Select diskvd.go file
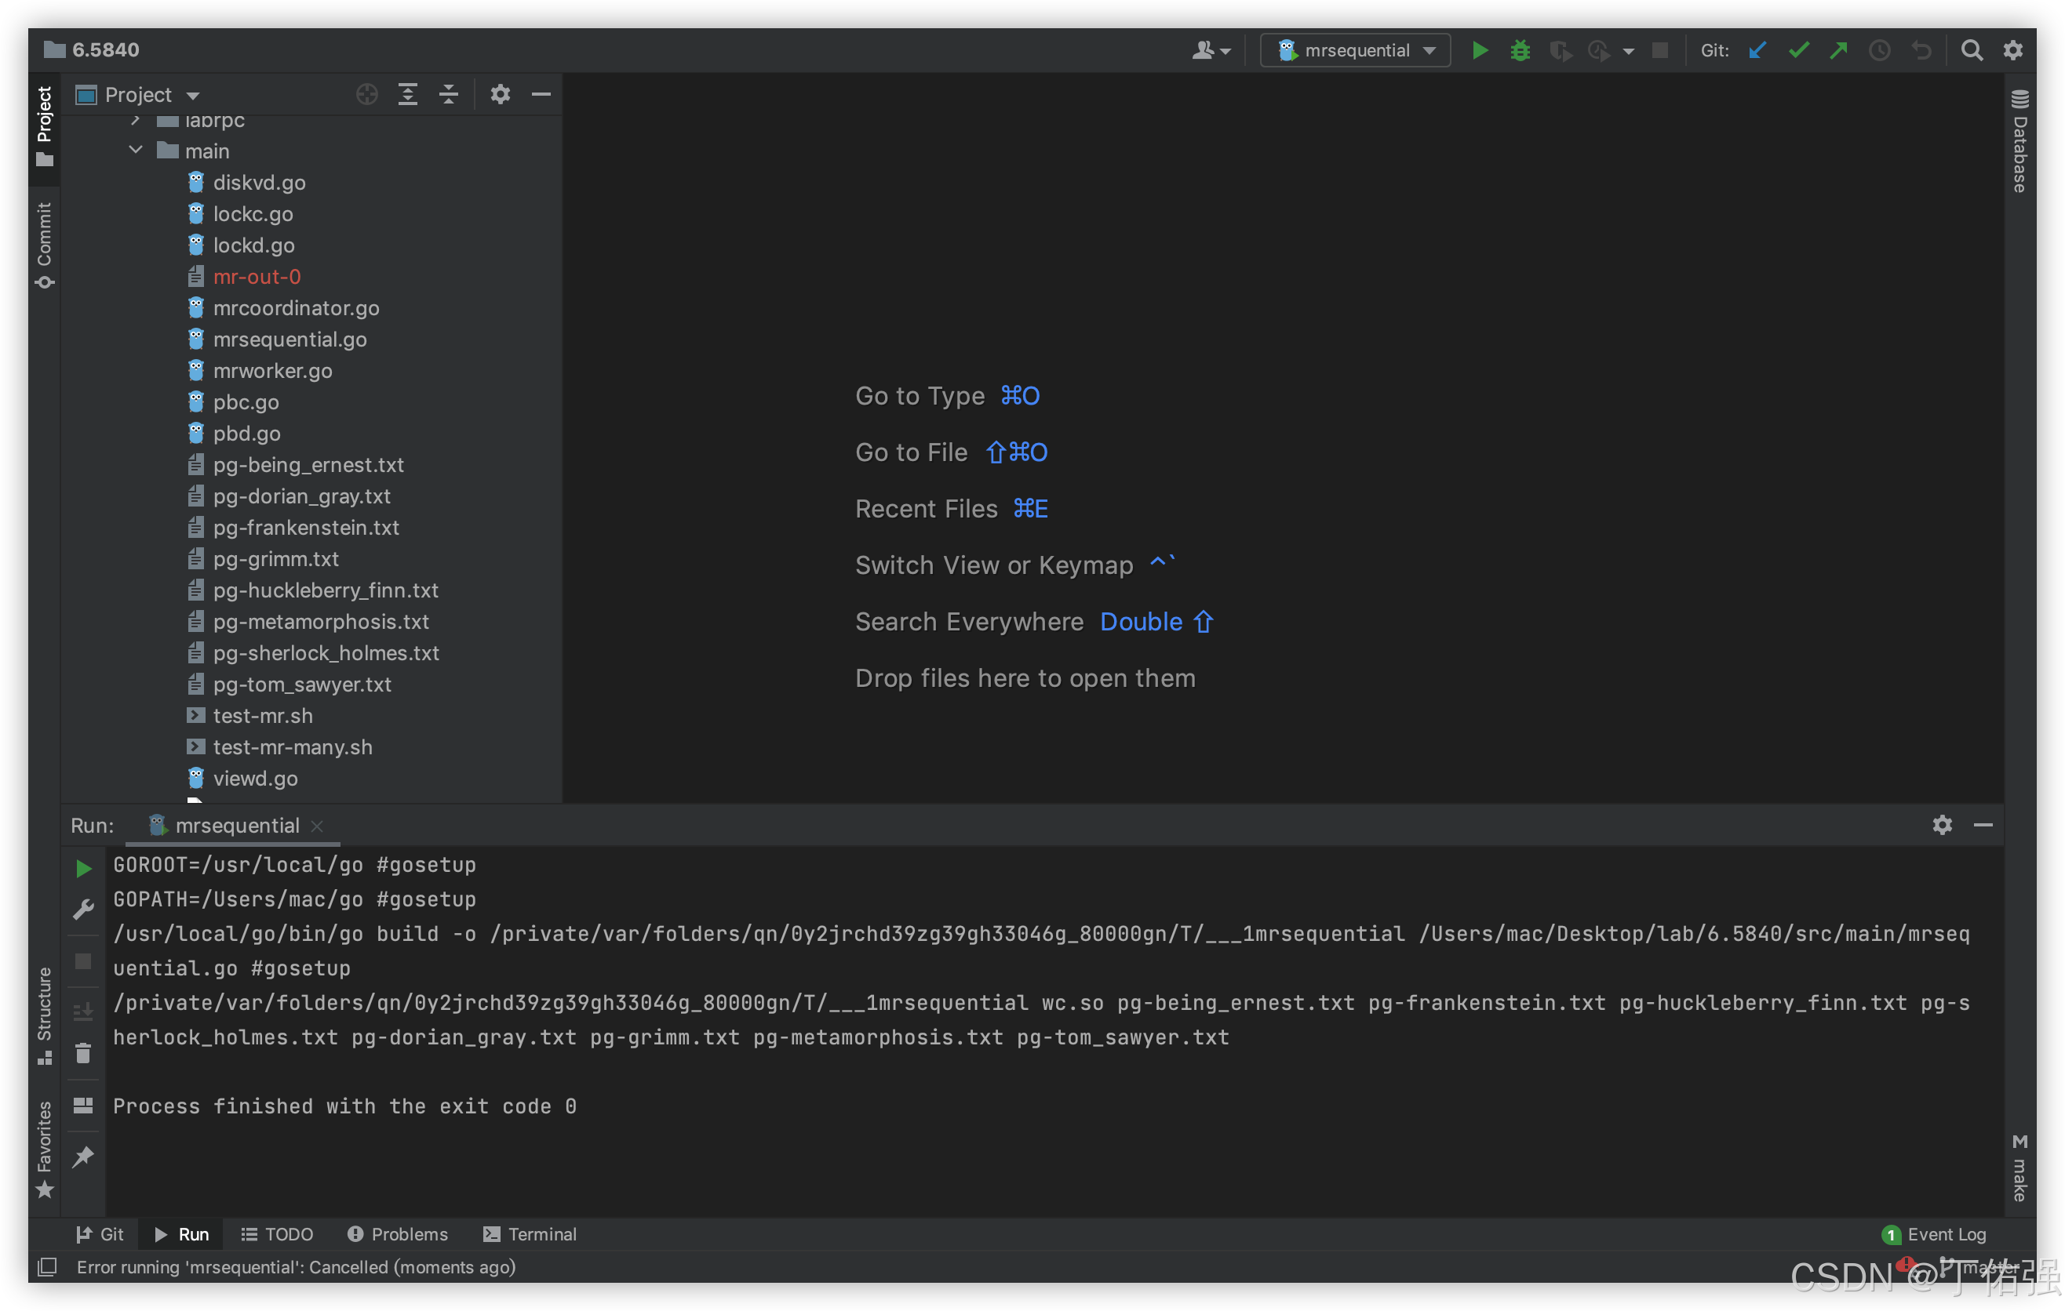 point(259,183)
